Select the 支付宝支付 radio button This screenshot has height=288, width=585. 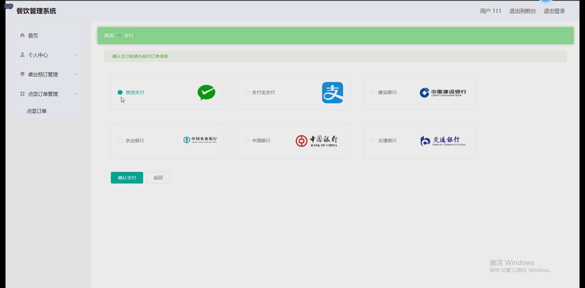[x=246, y=92]
